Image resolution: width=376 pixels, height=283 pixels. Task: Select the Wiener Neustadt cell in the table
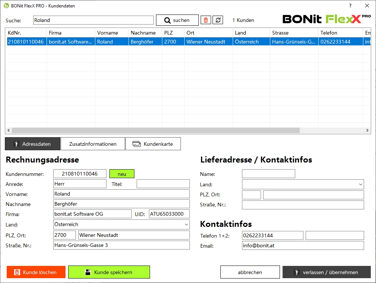[x=208, y=42]
